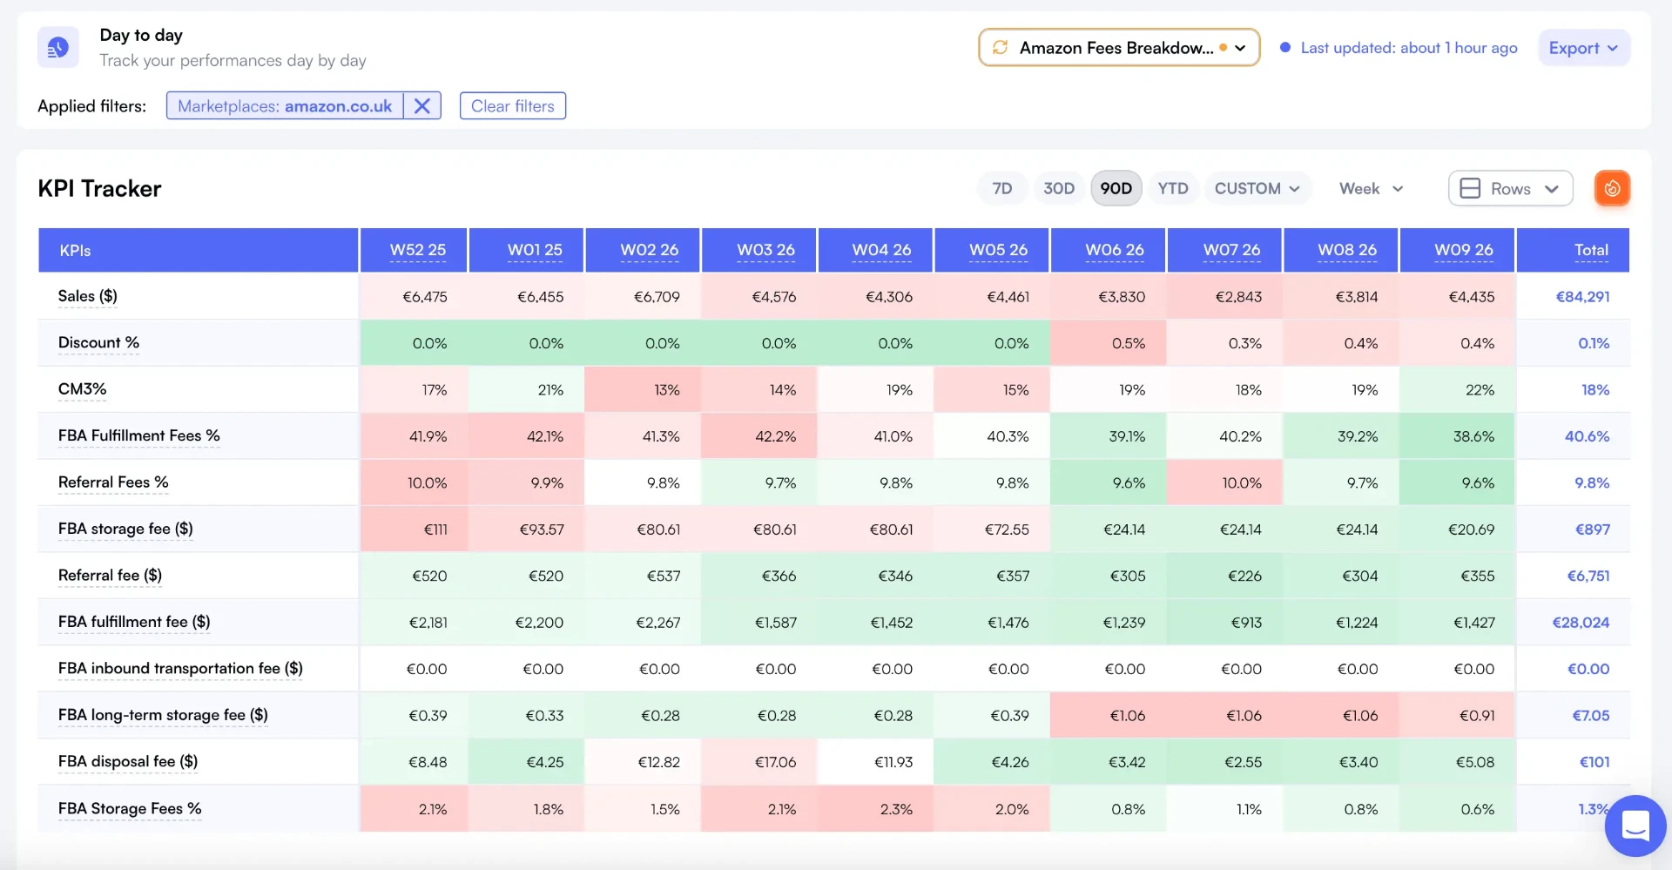Expand the Rows chevron dropdown
The width and height of the screenshot is (1672, 870).
point(1552,189)
